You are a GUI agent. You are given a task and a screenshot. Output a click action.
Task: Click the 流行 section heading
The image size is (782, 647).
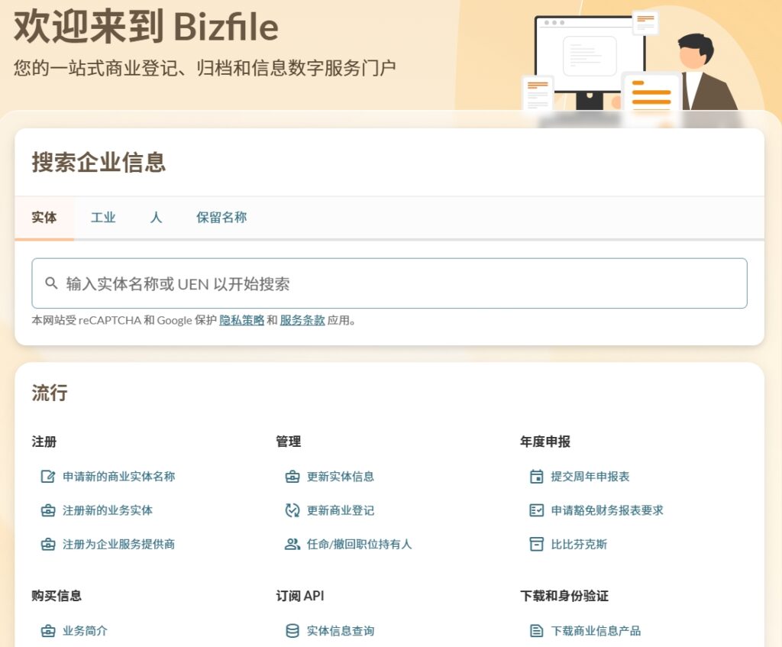click(50, 393)
